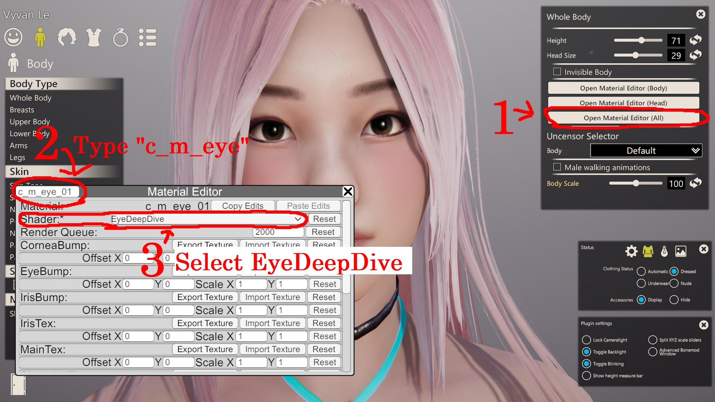The height and width of the screenshot is (402, 715).
Task: Select Arms in Body Type list
Action: pos(19,145)
